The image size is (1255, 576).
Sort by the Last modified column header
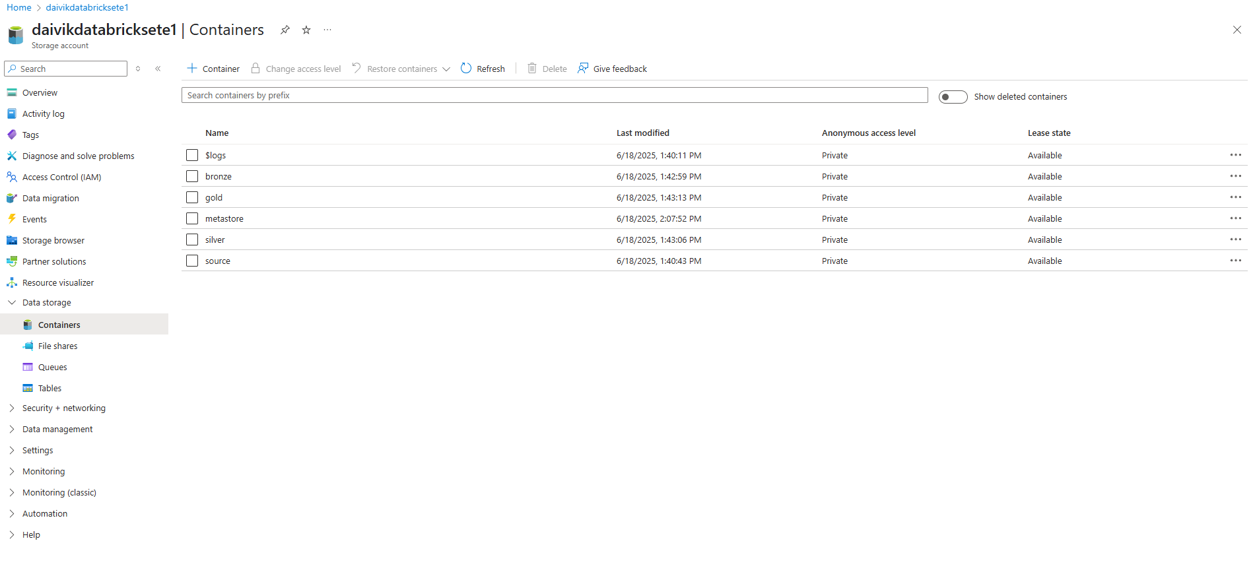pos(643,133)
